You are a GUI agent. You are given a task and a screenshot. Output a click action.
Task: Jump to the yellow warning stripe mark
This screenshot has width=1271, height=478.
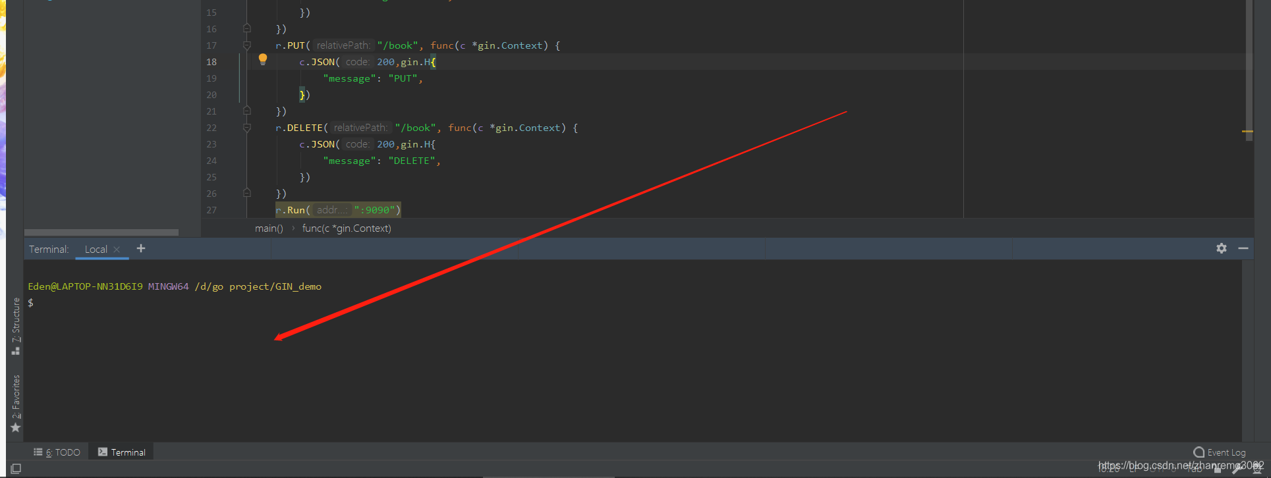[x=1248, y=132]
